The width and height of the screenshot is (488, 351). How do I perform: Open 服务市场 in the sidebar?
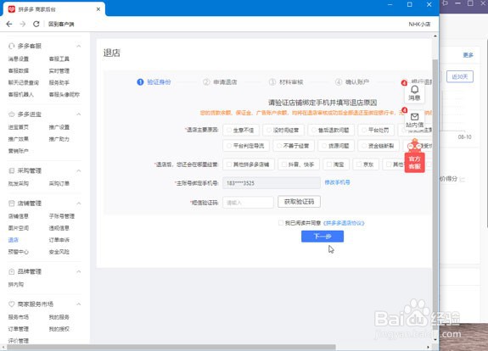19,317
